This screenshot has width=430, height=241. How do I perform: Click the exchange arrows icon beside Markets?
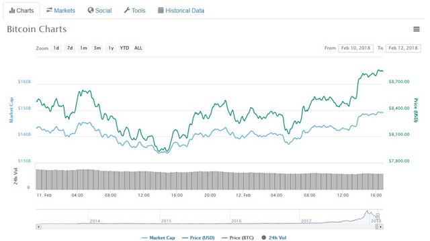tap(49, 10)
